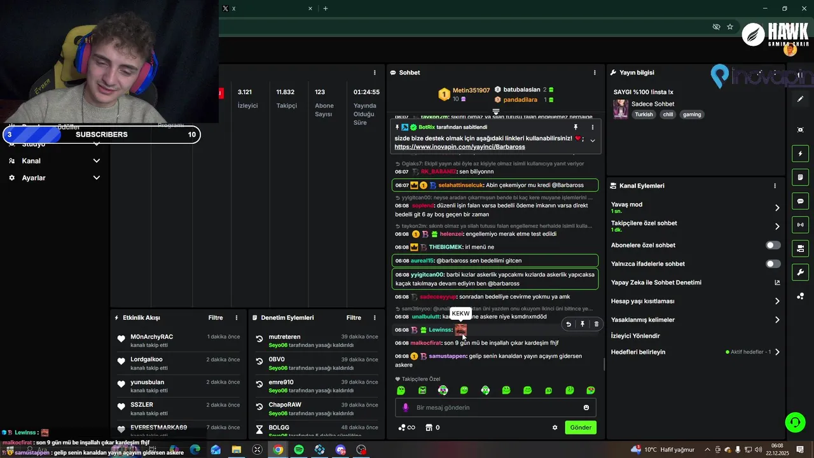Viewport: 814px width, 458px height.
Task: Undo mutreteren ban removal icon
Action: click(x=259, y=339)
